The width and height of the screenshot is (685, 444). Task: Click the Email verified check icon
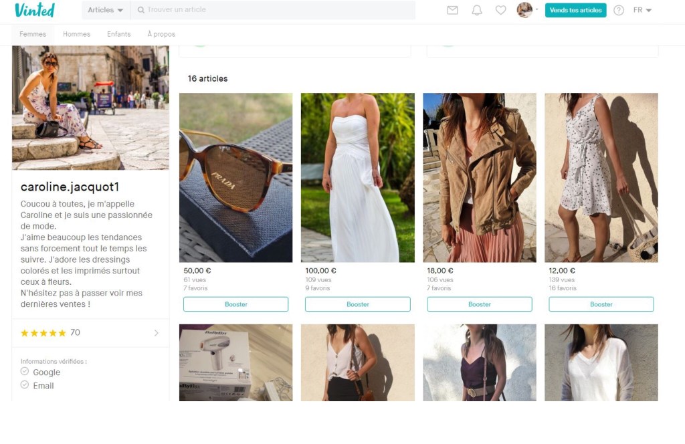click(x=25, y=385)
